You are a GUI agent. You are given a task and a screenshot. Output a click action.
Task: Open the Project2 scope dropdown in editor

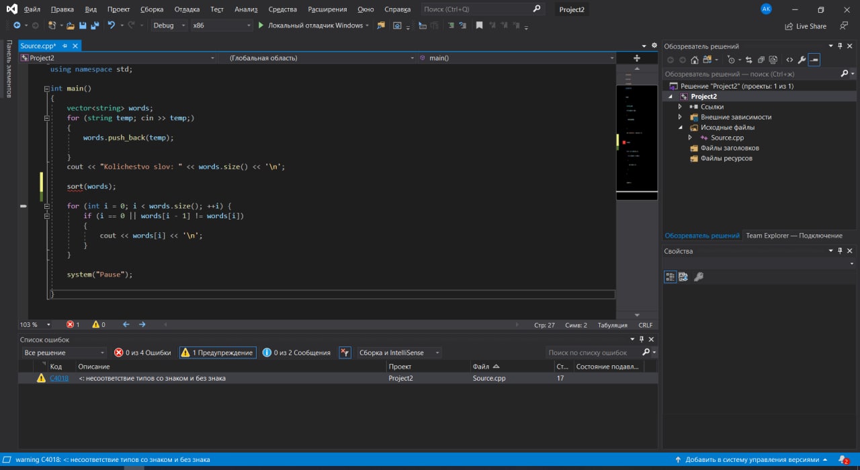pyautogui.click(x=118, y=58)
